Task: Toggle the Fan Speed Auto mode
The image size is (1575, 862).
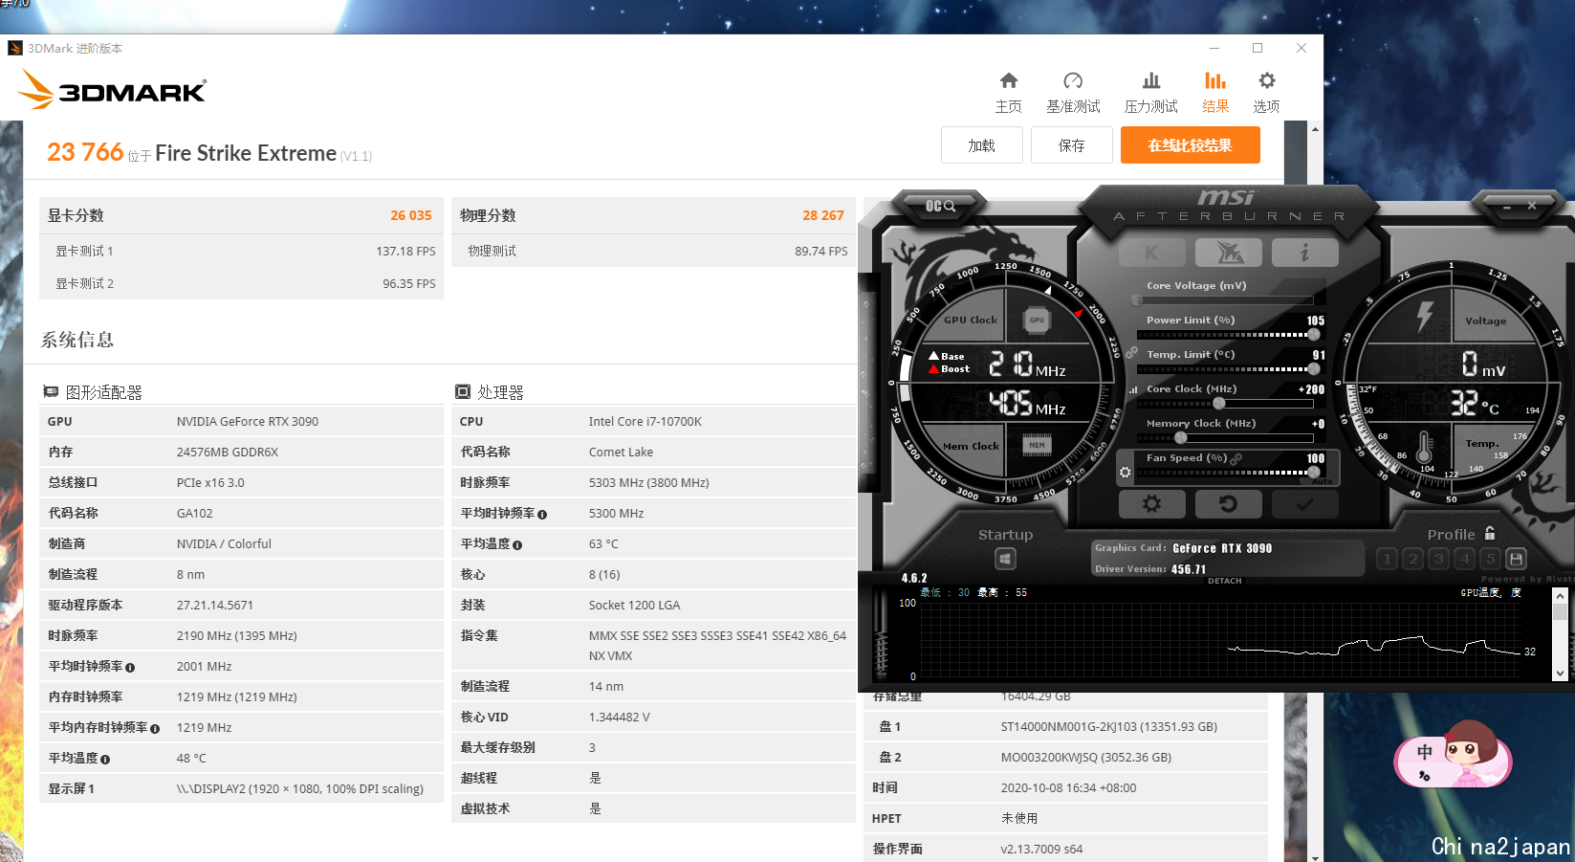Action: 1323,481
